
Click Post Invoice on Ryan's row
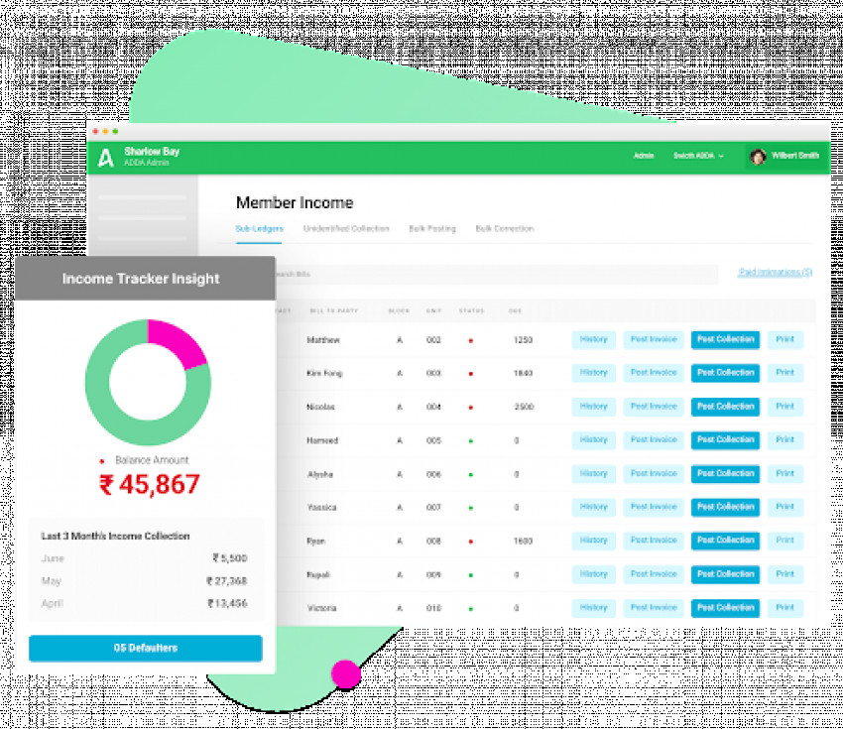coord(653,541)
